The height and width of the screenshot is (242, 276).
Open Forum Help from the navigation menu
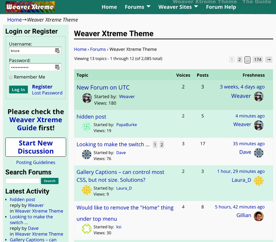pyautogui.click(x=221, y=7)
